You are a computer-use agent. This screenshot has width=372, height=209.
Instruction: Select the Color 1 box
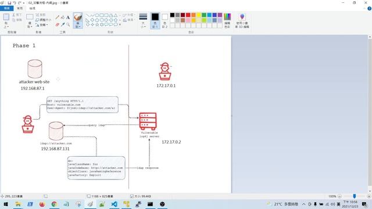pyautogui.click(x=155, y=21)
